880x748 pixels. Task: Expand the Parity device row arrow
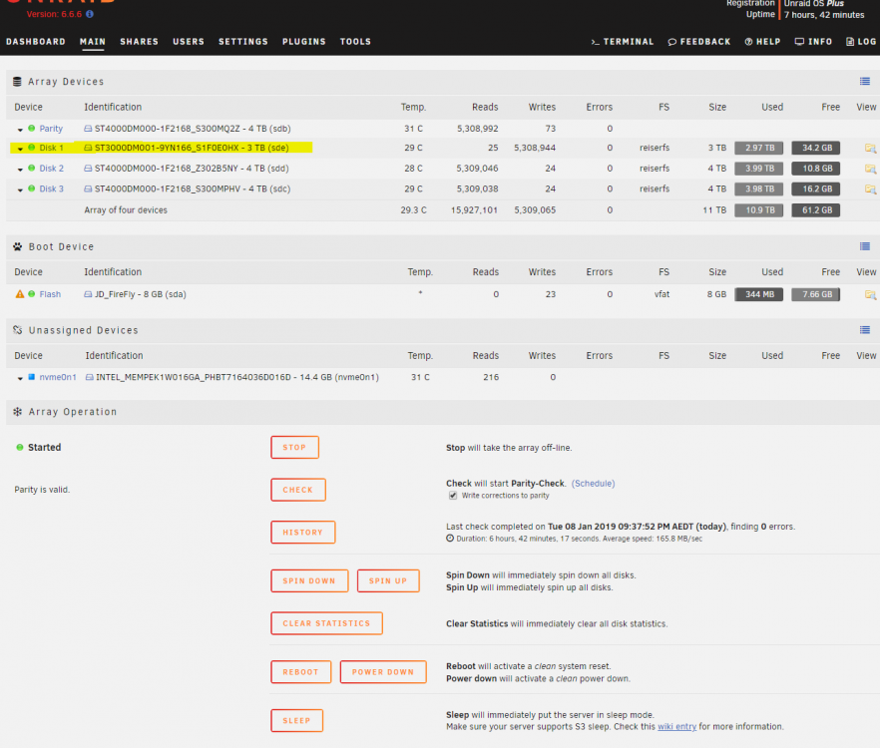20,130
